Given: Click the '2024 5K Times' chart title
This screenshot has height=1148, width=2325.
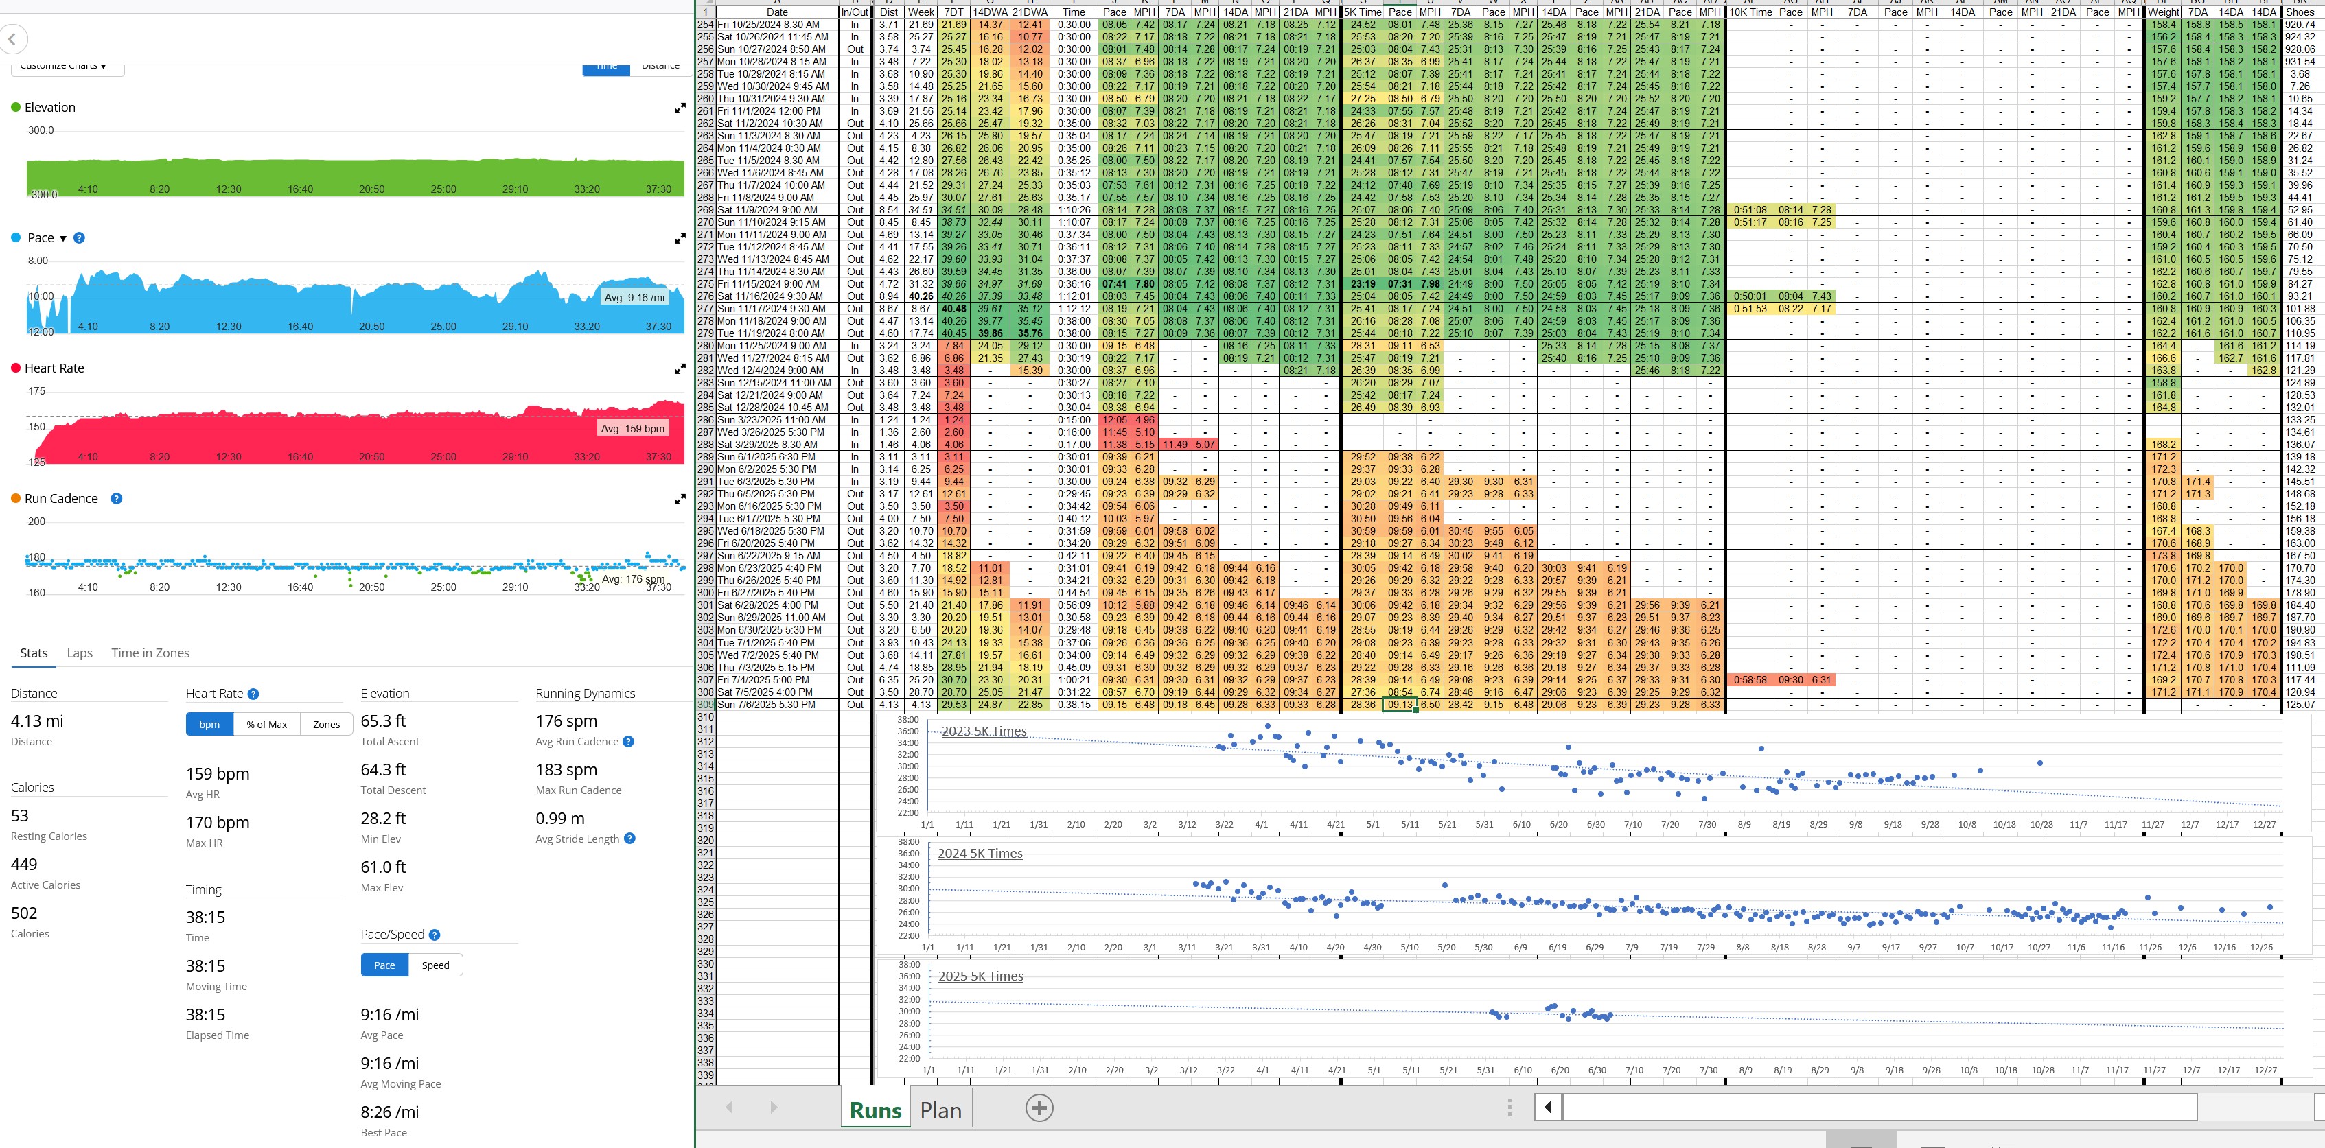Looking at the screenshot, I should pyautogui.click(x=980, y=854).
